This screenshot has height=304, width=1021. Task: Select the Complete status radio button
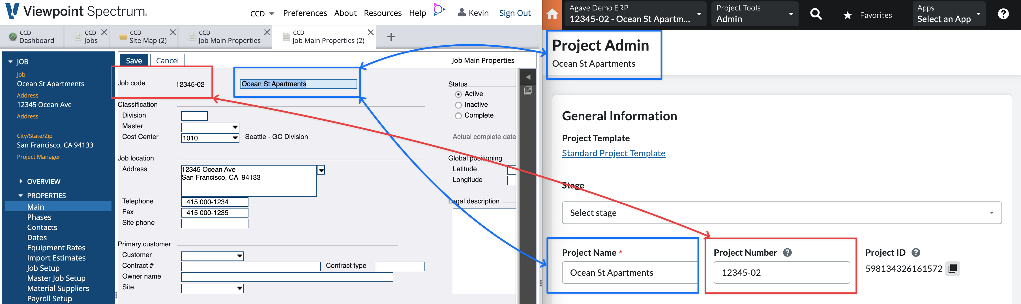(x=459, y=116)
